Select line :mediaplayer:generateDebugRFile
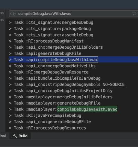The height and width of the screenshot is (147, 138). pos(55,103)
